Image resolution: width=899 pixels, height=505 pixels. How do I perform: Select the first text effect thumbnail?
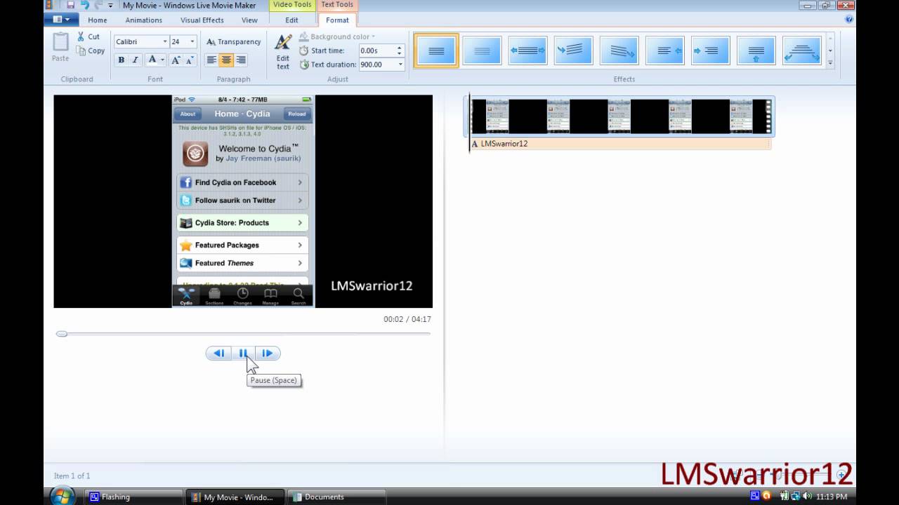(x=436, y=50)
